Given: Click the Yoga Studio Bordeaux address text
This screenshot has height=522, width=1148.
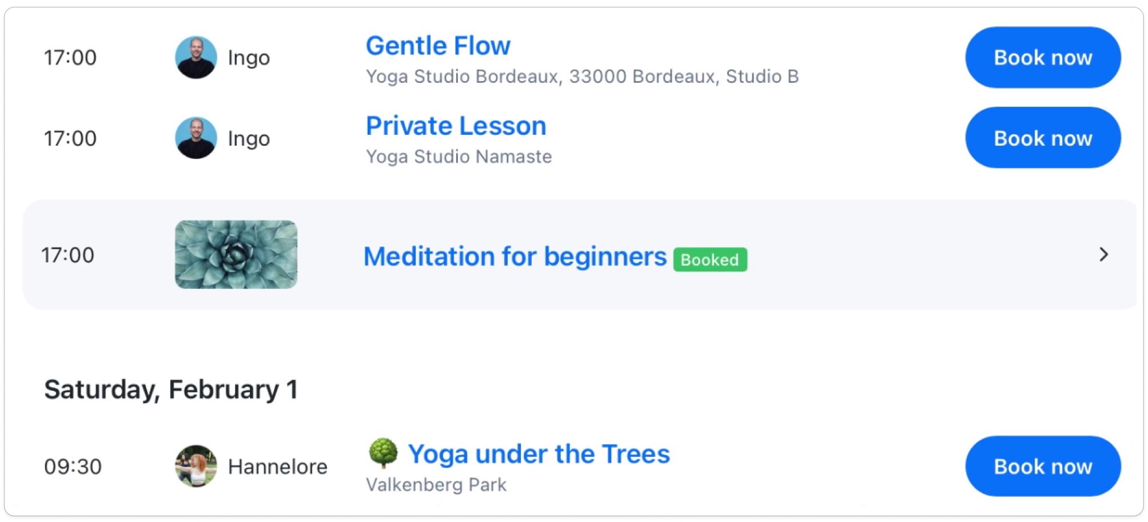Looking at the screenshot, I should click(x=582, y=77).
